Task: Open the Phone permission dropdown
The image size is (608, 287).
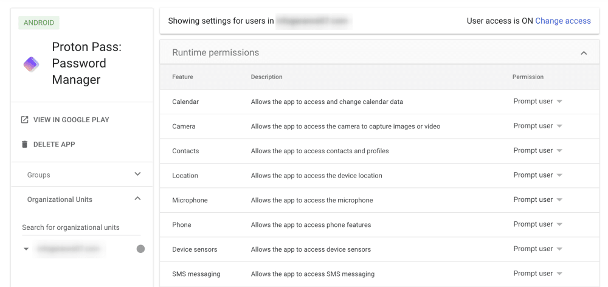Action: coord(538,224)
